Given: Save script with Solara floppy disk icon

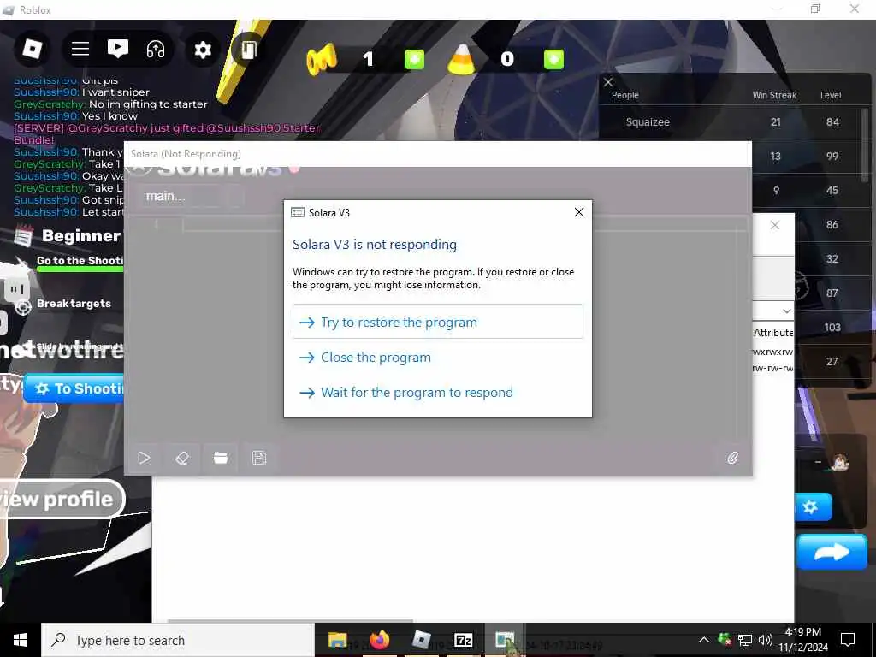Looking at the screenshot, I should pos(259,459).
